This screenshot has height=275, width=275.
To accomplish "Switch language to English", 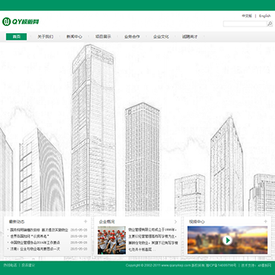I will (x=265, y=16).
